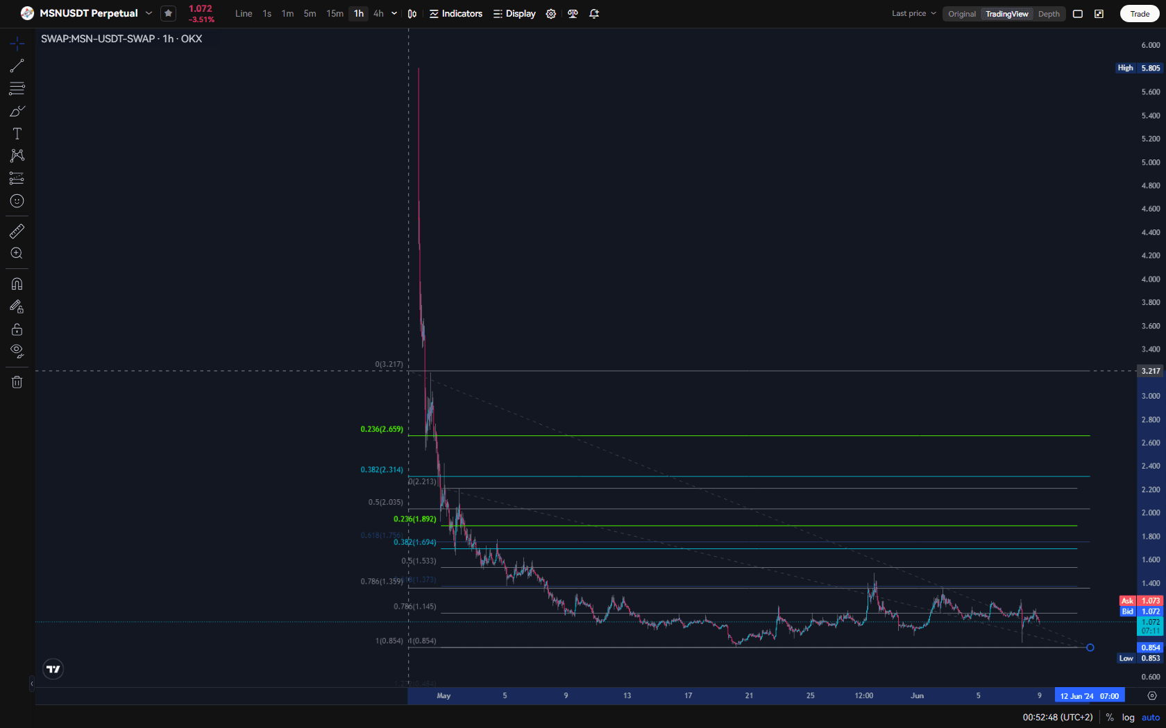This screenshot has height=728, width=1166.
Task: Click the High 5.805 price label
Action: click(1139, 68)
